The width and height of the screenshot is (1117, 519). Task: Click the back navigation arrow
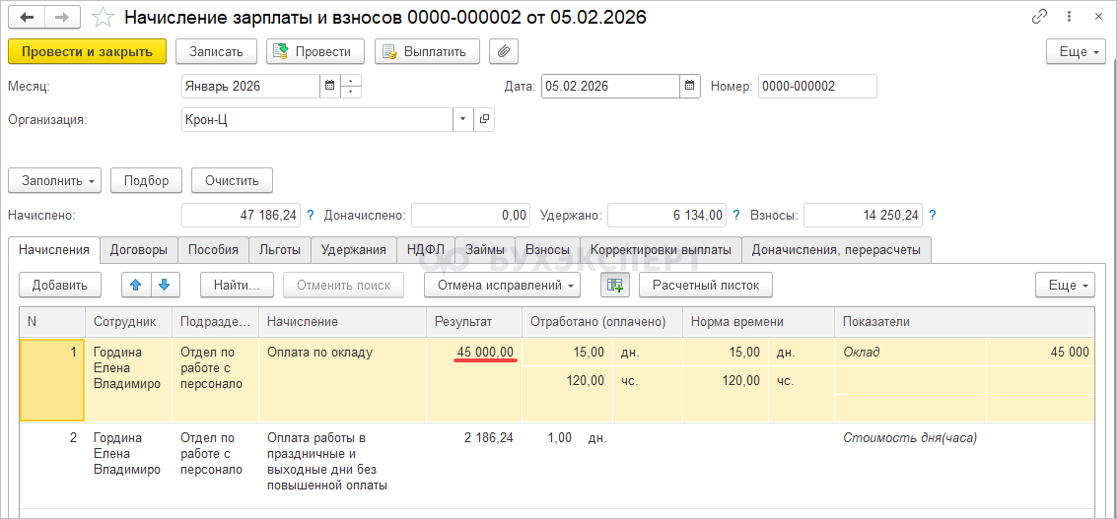[x=27, y=18]
